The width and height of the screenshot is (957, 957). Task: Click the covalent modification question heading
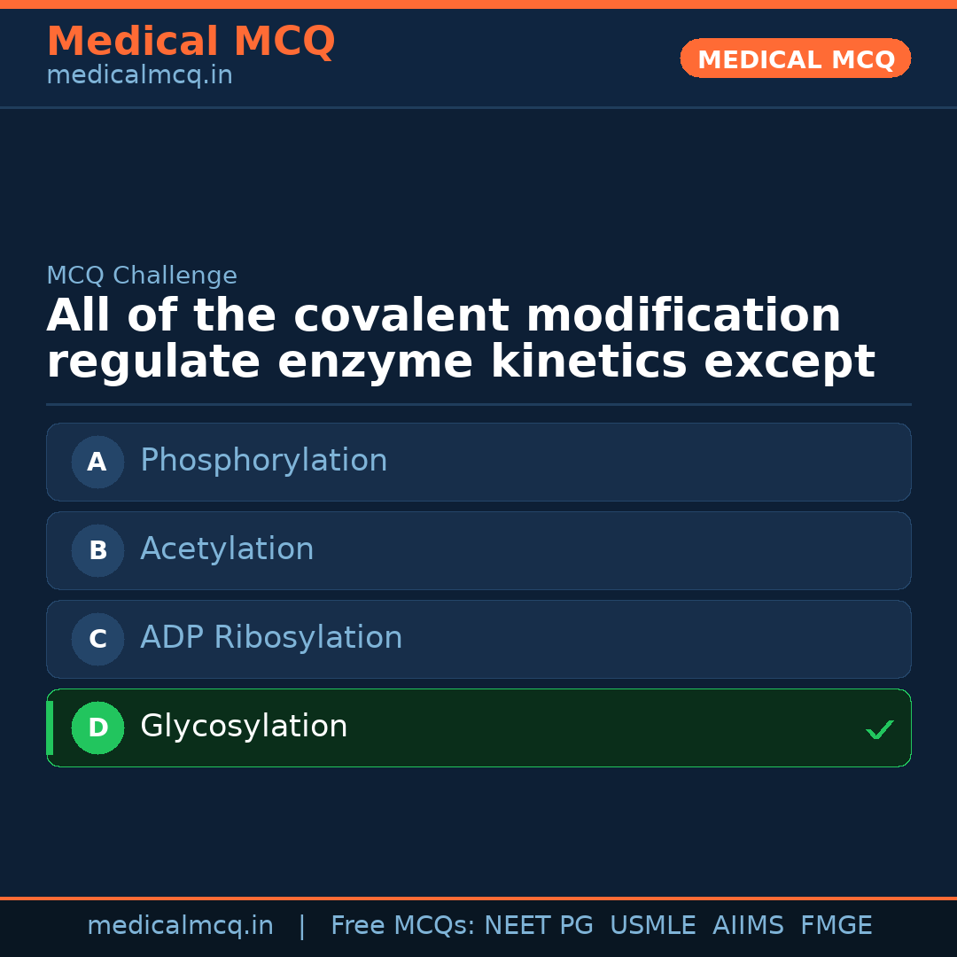coord(461,339)
